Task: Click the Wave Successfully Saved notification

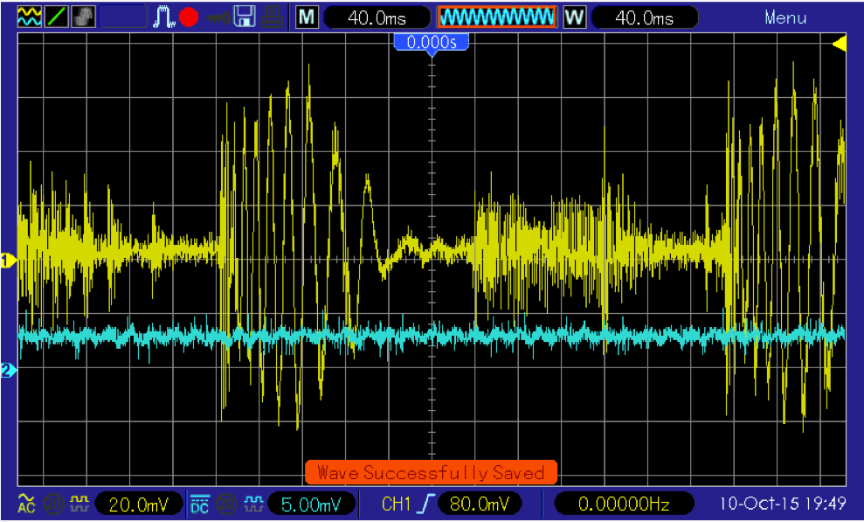Action: point(431,472)
